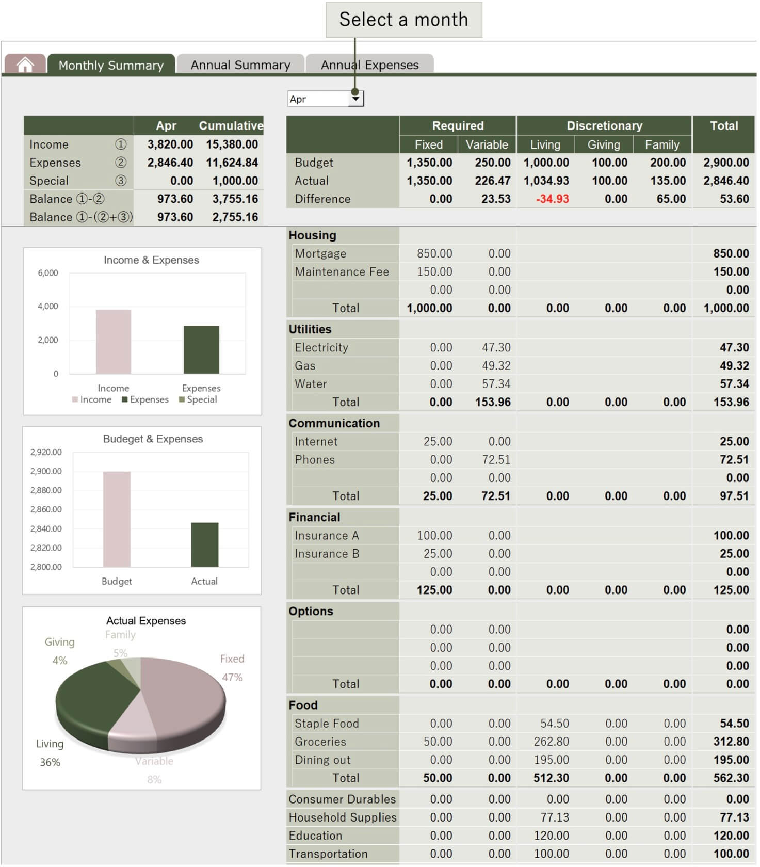Select the Giving column header
760x867 pixels.
click(x=604, y=145)
